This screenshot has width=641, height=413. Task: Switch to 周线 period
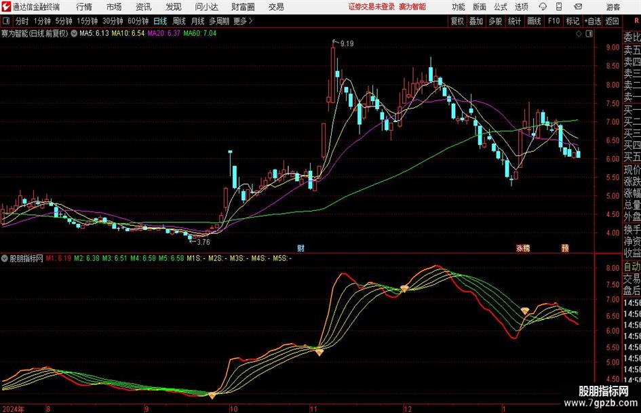(179, 21)
